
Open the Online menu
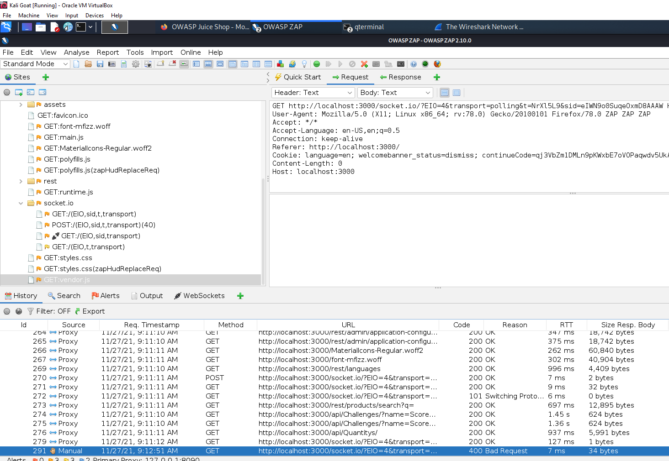click(x=191, y=52)
